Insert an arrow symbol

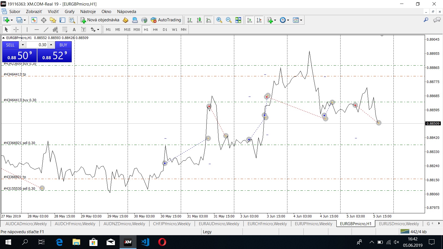tap(93, 29)
